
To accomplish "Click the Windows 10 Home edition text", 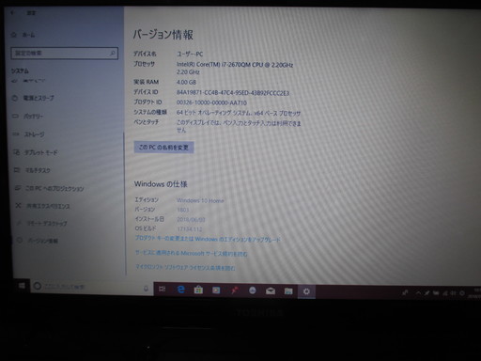I will pos(200,200).
